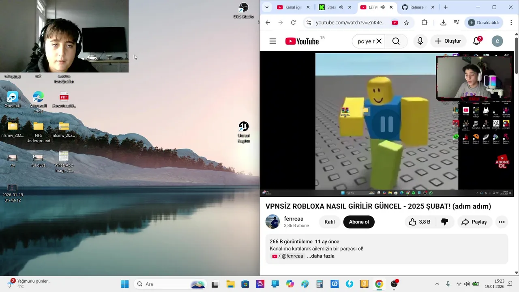Open Calculator from the taskbar
This screenshot has height=292, width=519.
[320, 284]
